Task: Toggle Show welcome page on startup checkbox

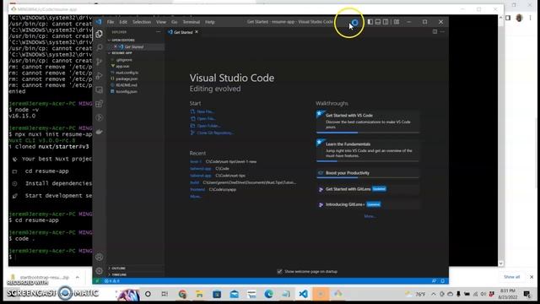Action: click(279, 272)
